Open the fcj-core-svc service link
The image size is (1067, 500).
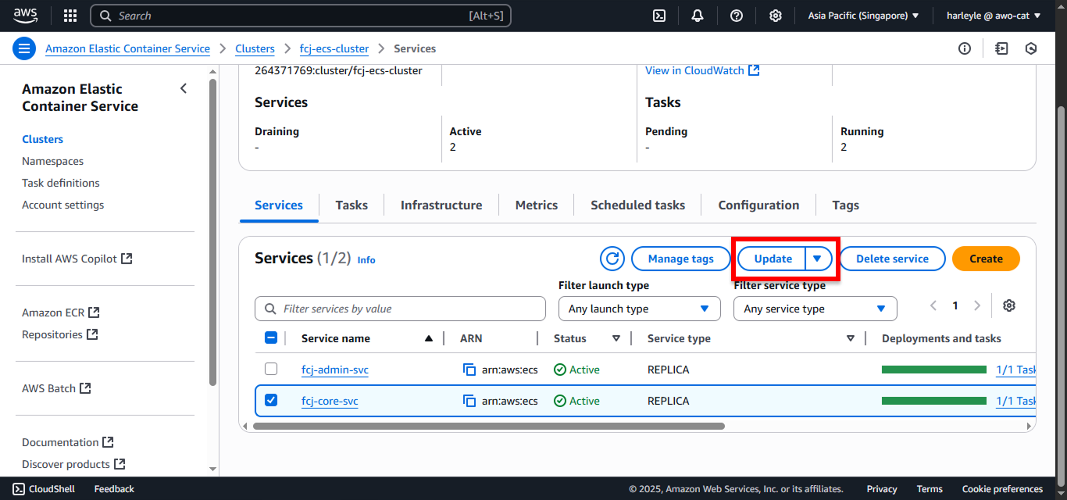tap(330, 401)
